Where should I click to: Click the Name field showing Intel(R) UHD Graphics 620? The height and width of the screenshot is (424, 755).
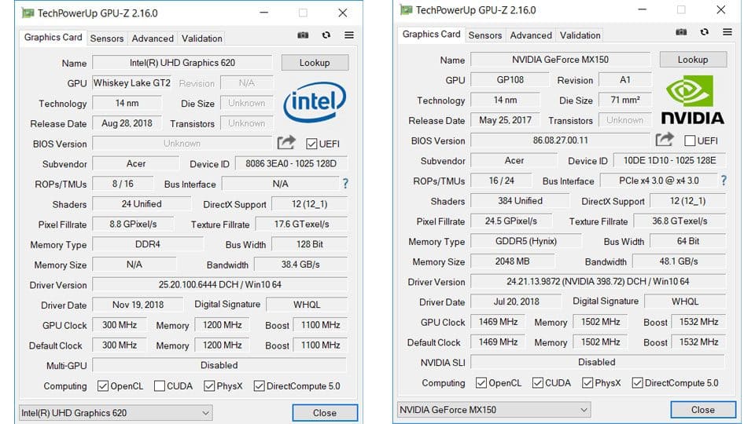coord(182,63)
